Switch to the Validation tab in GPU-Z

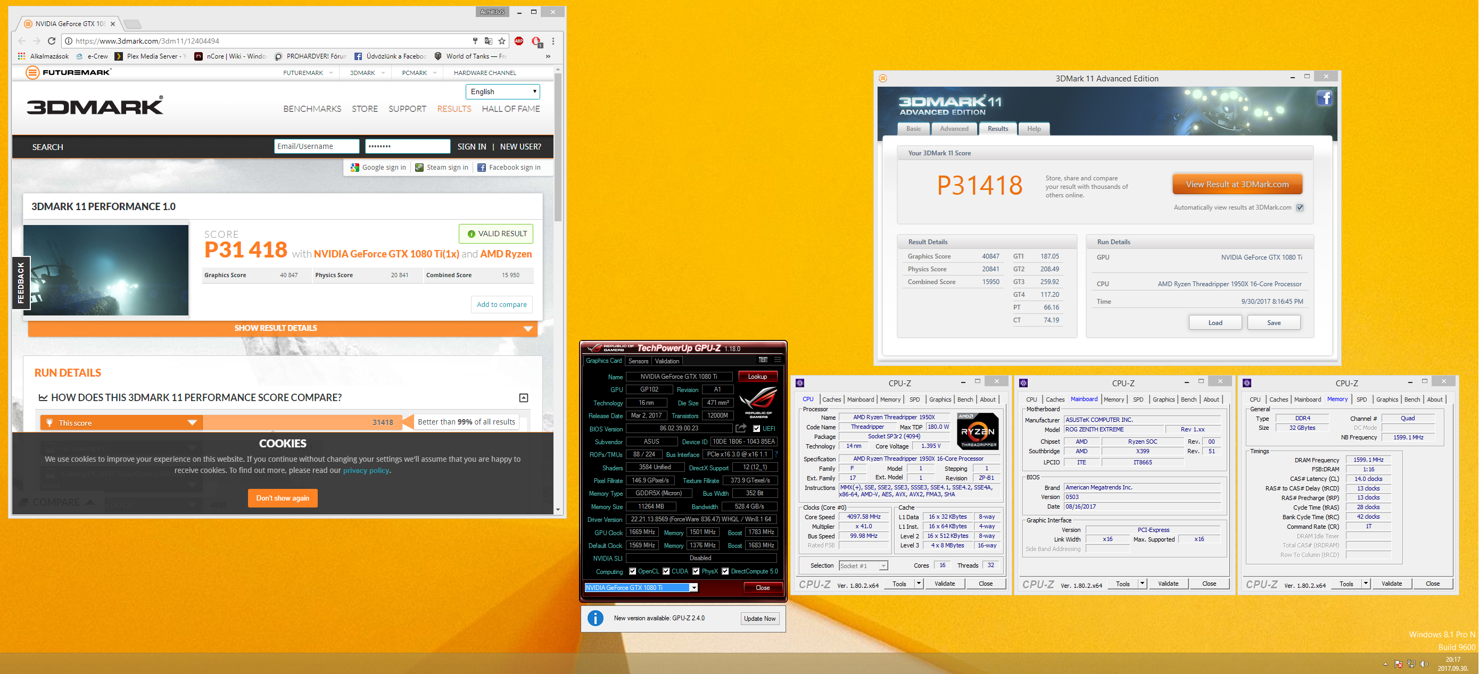pyautogui.click(x=667, y=361)
